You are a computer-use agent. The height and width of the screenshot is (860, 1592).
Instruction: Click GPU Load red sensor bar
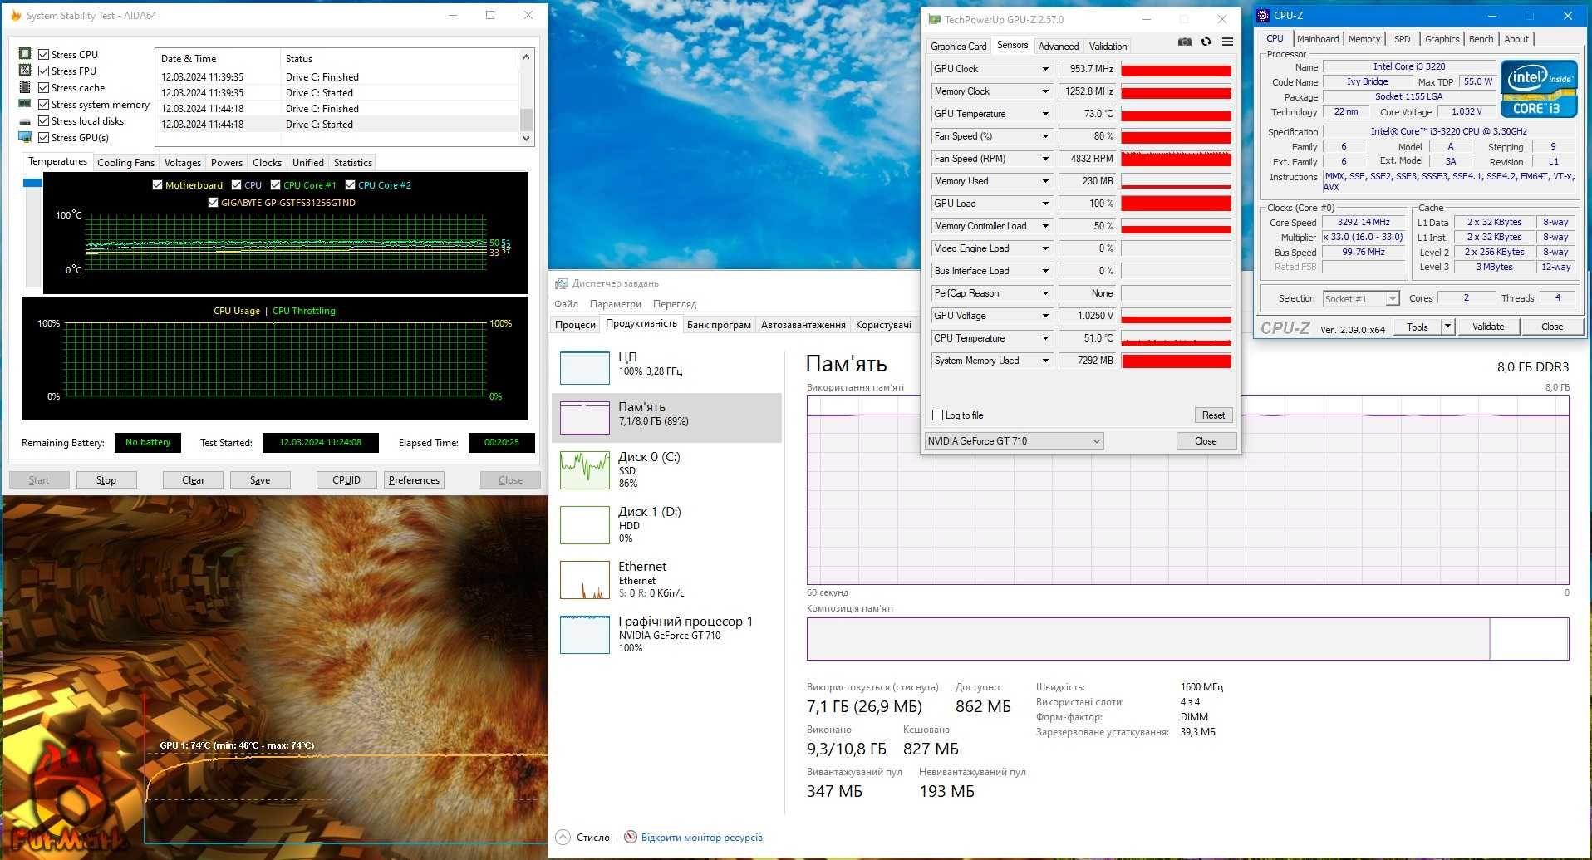coord(1177,204)
